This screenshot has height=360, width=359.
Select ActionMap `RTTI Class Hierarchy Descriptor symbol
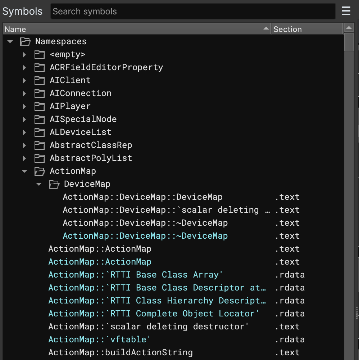157,301
